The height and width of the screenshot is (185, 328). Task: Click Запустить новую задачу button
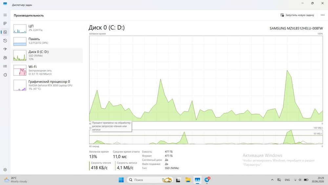point(297,15)
